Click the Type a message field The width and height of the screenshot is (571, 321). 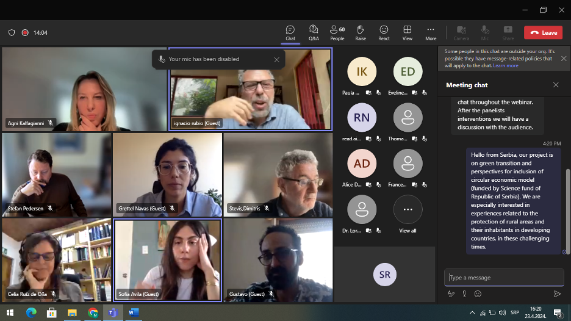click(503, 278)
